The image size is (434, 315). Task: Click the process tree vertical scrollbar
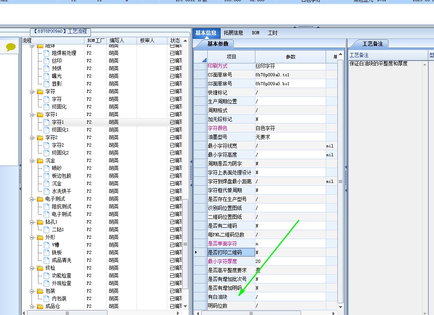pyautogui.click(x=185, y=244)
